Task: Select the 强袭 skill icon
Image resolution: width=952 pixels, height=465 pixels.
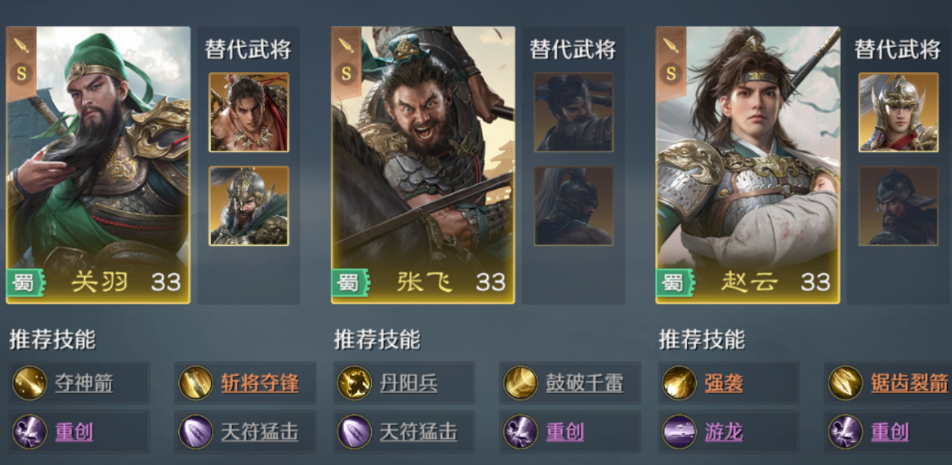Action: click(679, 383)
